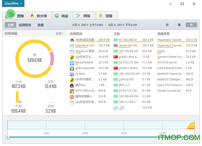Click the 搜狗拼音输入 icon
This screenshot has height=146, width=202.
(72, 97)
